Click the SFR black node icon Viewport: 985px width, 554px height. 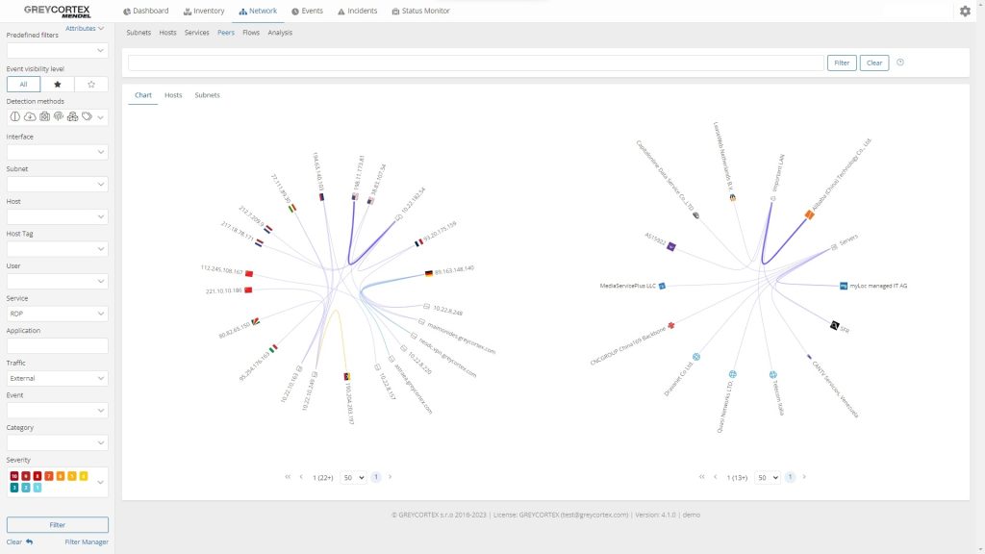click(832, 325)
